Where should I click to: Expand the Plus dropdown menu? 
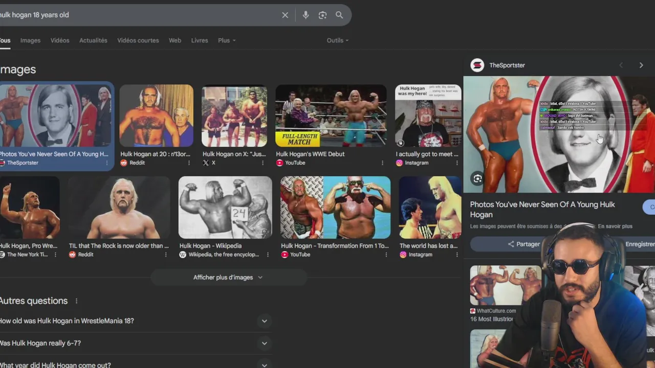point(227,40)
